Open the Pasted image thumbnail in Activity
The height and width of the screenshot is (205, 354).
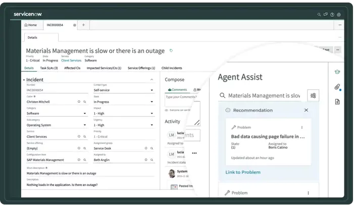174,187
